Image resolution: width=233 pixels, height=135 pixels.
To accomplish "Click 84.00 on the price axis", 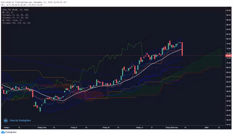I will [x=228, y=29].
